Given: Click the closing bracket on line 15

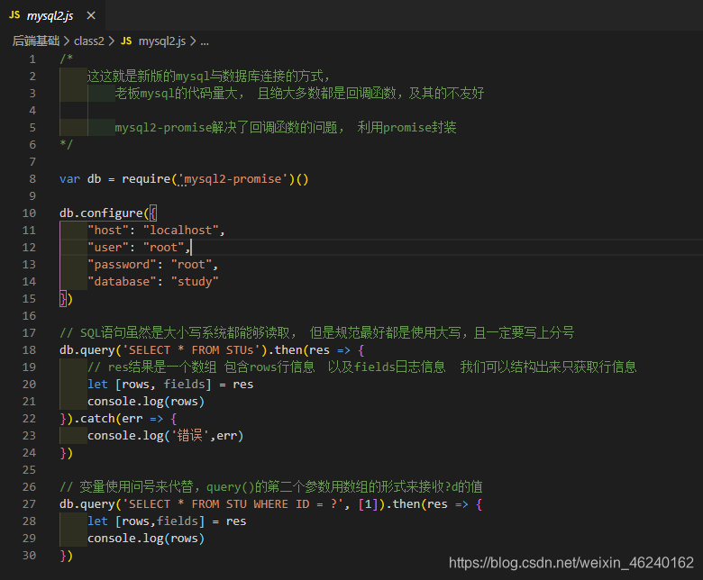Looking at the screenshot, I should (67, 299).
